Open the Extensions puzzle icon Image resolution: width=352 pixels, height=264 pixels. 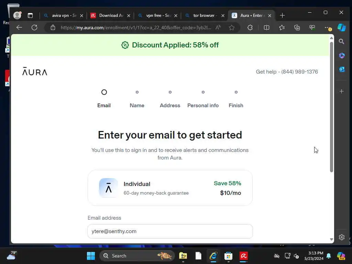pyautogui.click(x=250, y=27)
